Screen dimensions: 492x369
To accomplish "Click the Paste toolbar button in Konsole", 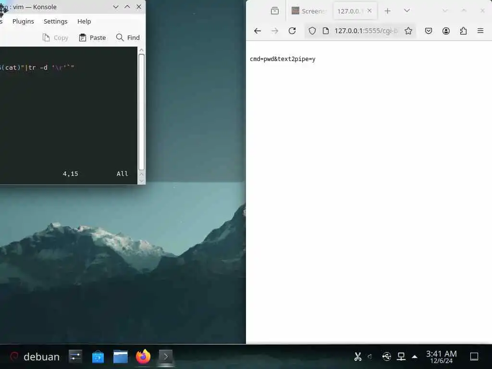I will point(92,37).
